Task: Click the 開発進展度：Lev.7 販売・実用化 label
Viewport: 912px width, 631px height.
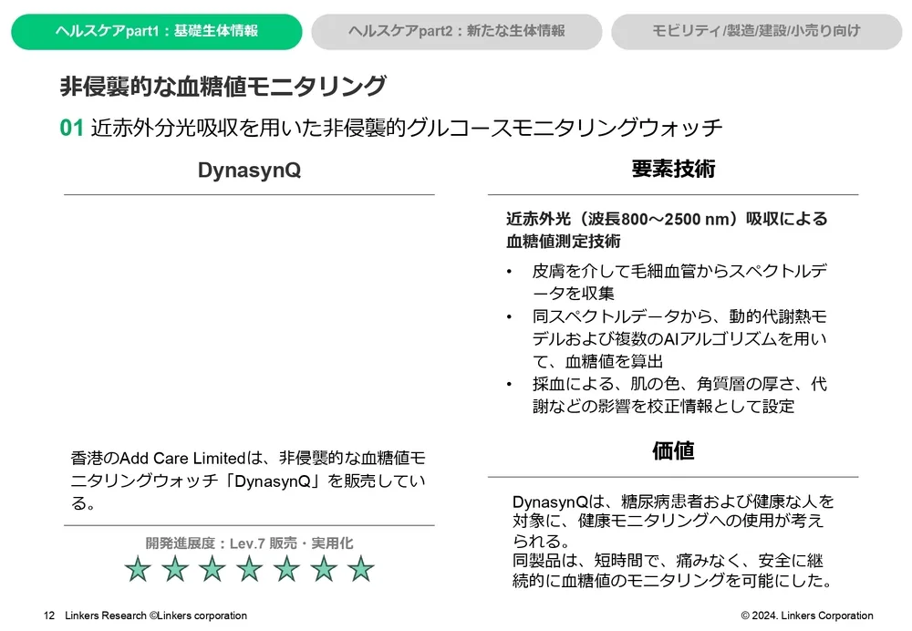Action: point(249,543)
